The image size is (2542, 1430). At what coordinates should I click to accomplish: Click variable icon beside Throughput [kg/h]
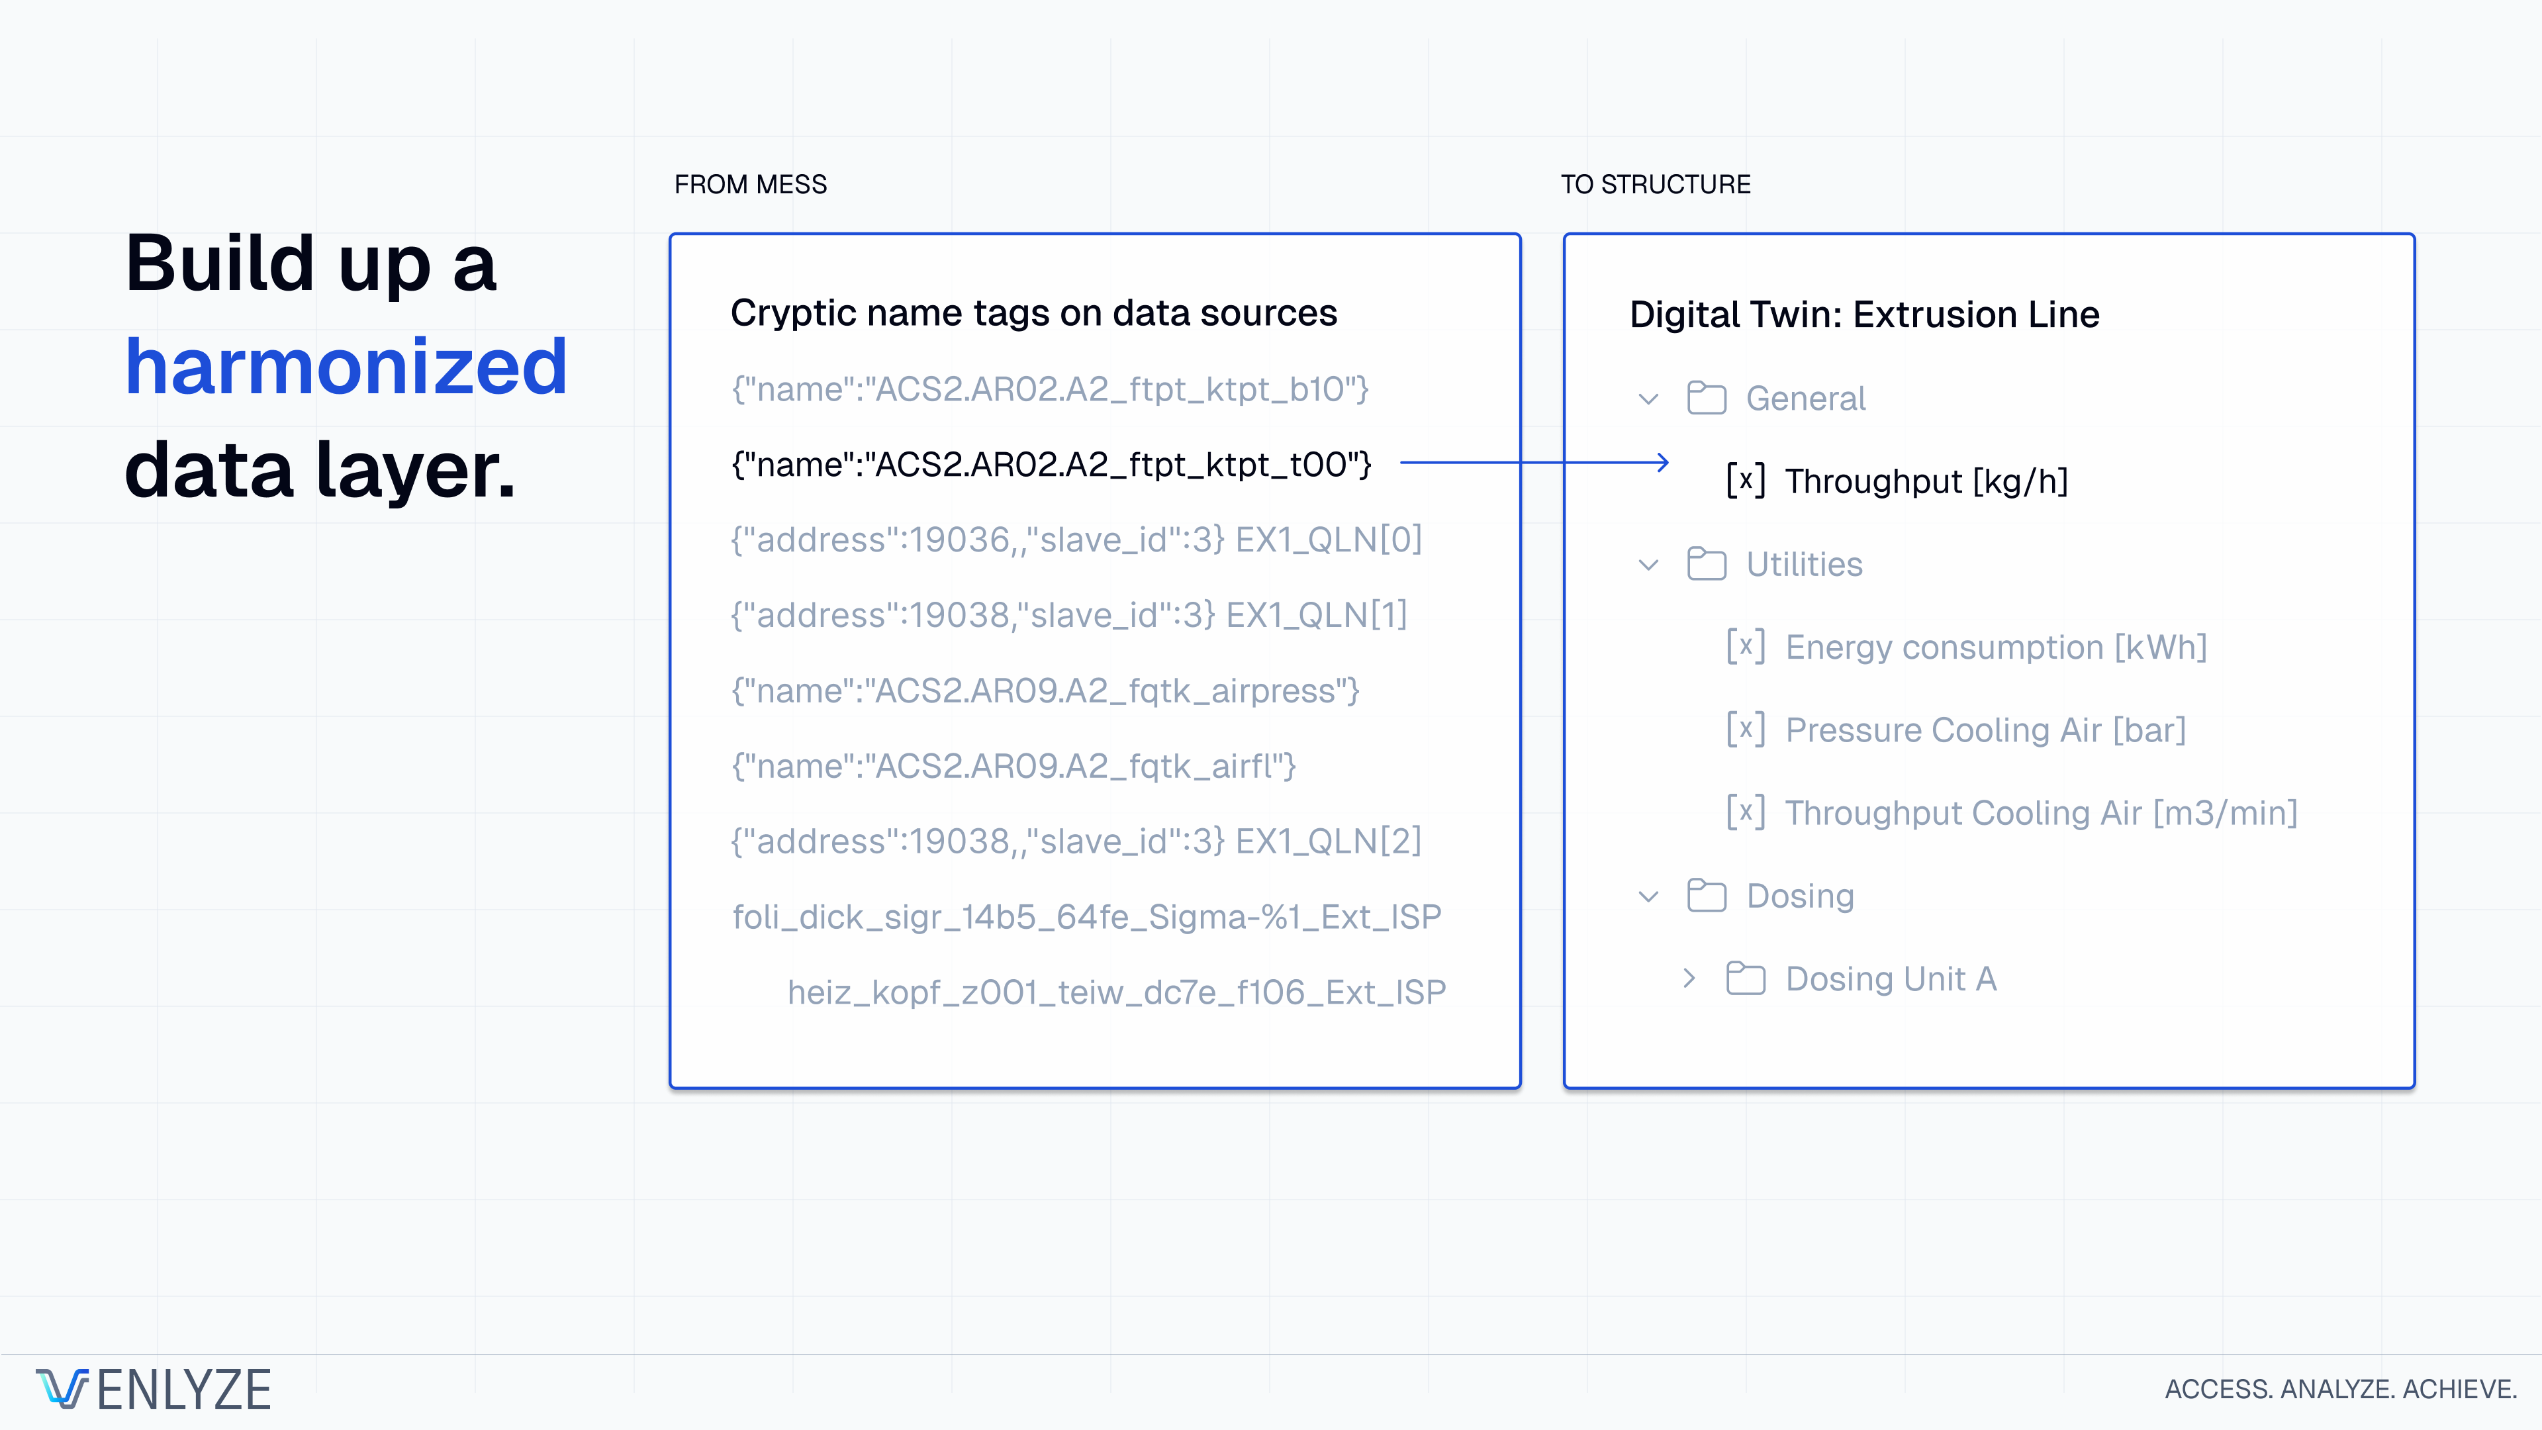1745,481
